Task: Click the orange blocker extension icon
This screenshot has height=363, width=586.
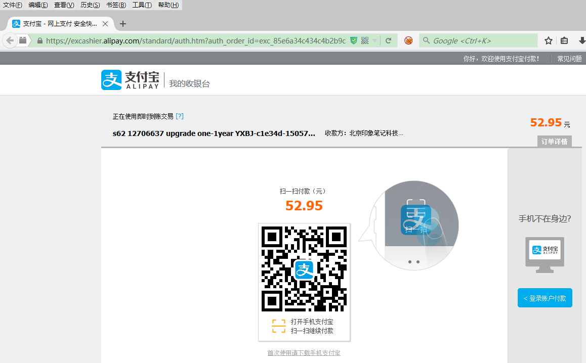Action: click(408, 41)
